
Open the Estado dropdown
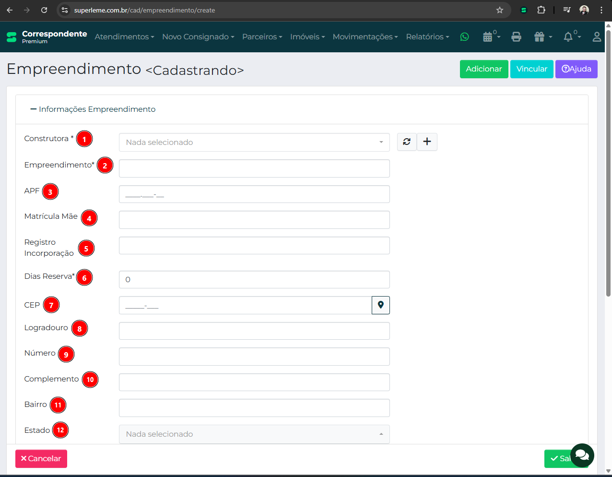(254, 434)
